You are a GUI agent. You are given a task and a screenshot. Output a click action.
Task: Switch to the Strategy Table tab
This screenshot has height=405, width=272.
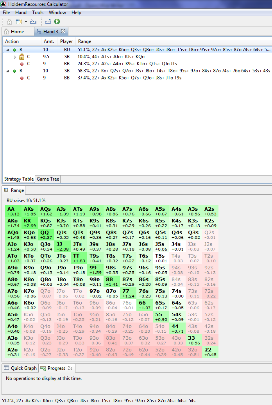[x=19, y=179]
